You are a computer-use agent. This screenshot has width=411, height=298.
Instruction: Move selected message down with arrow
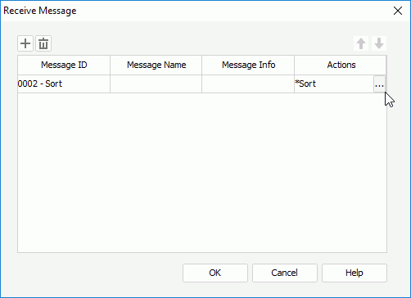379,43
